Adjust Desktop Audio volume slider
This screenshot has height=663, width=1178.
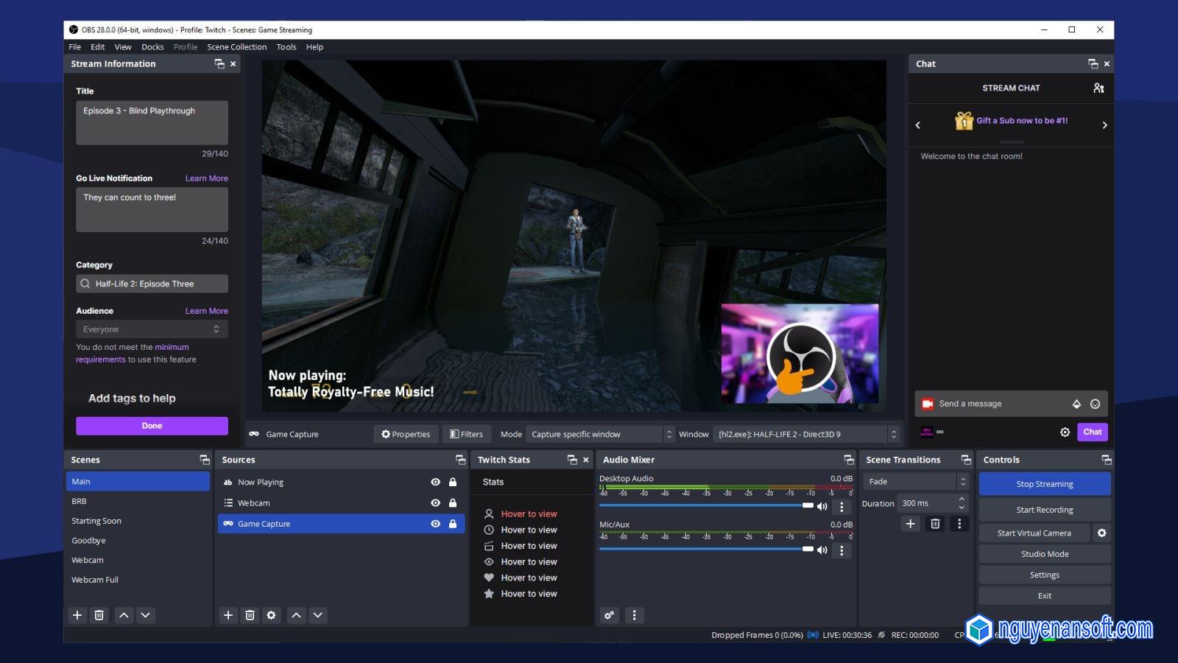coord(706,505)
